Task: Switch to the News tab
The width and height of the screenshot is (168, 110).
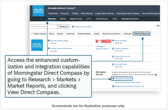Action: pyautogui.click(x=52, y=34)
